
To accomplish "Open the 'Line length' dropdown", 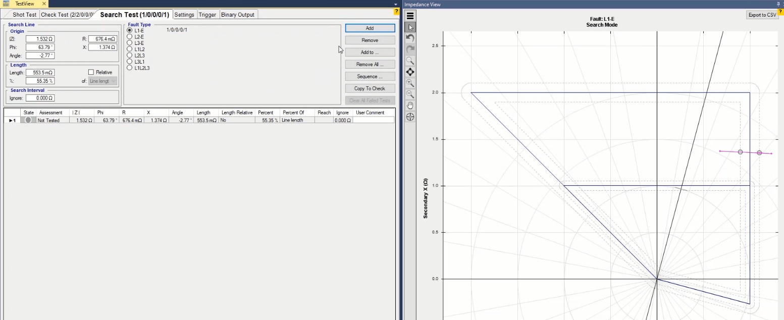I will [x=103, y=81].
